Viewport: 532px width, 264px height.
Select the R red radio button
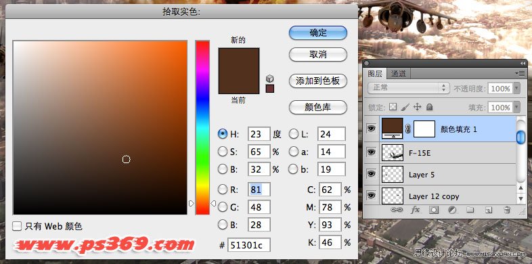[x=222, y=190]
